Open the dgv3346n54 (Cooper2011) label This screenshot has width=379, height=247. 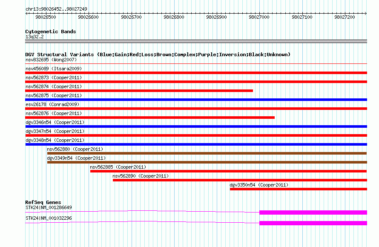pos(55,122)
